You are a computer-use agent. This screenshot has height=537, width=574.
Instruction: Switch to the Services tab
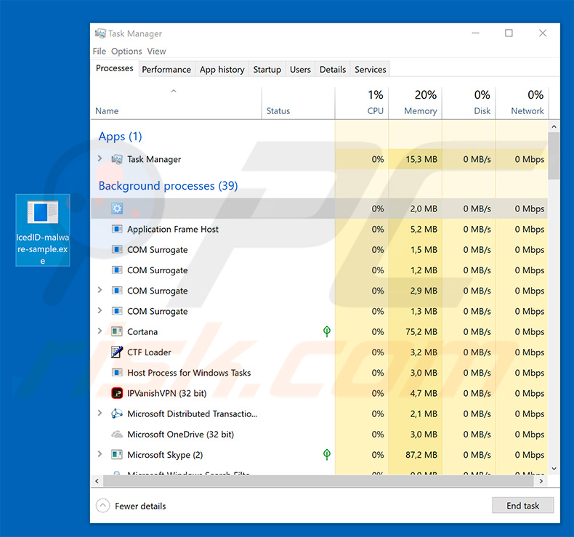point(370,70)
